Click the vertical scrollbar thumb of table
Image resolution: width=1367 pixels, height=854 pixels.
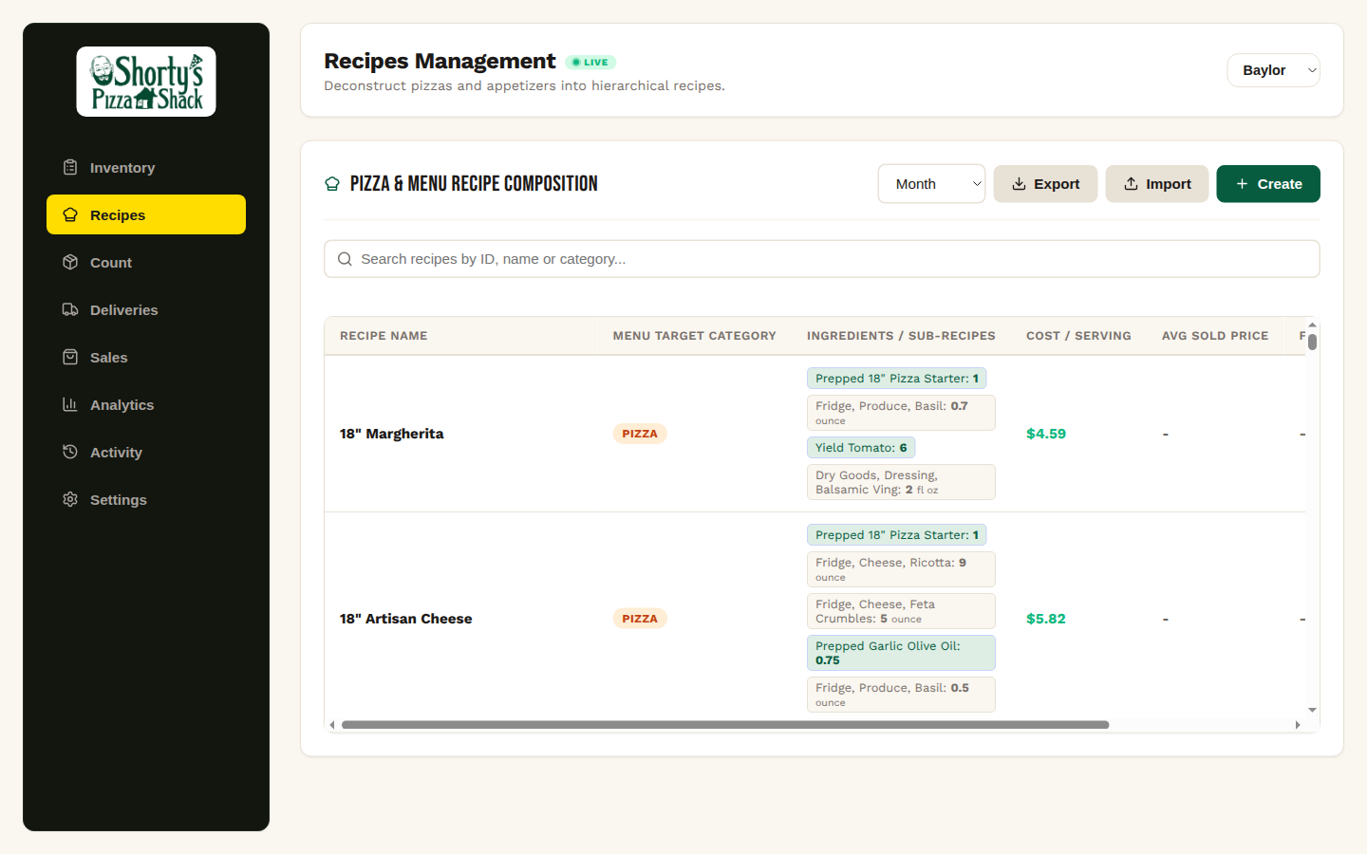pyautogui.click(x=1312, y=342)
